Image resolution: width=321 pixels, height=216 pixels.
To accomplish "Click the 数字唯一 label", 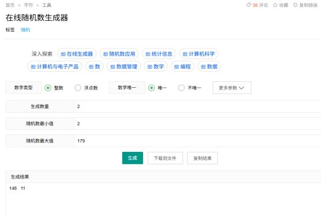I will (x=127, y=88).
